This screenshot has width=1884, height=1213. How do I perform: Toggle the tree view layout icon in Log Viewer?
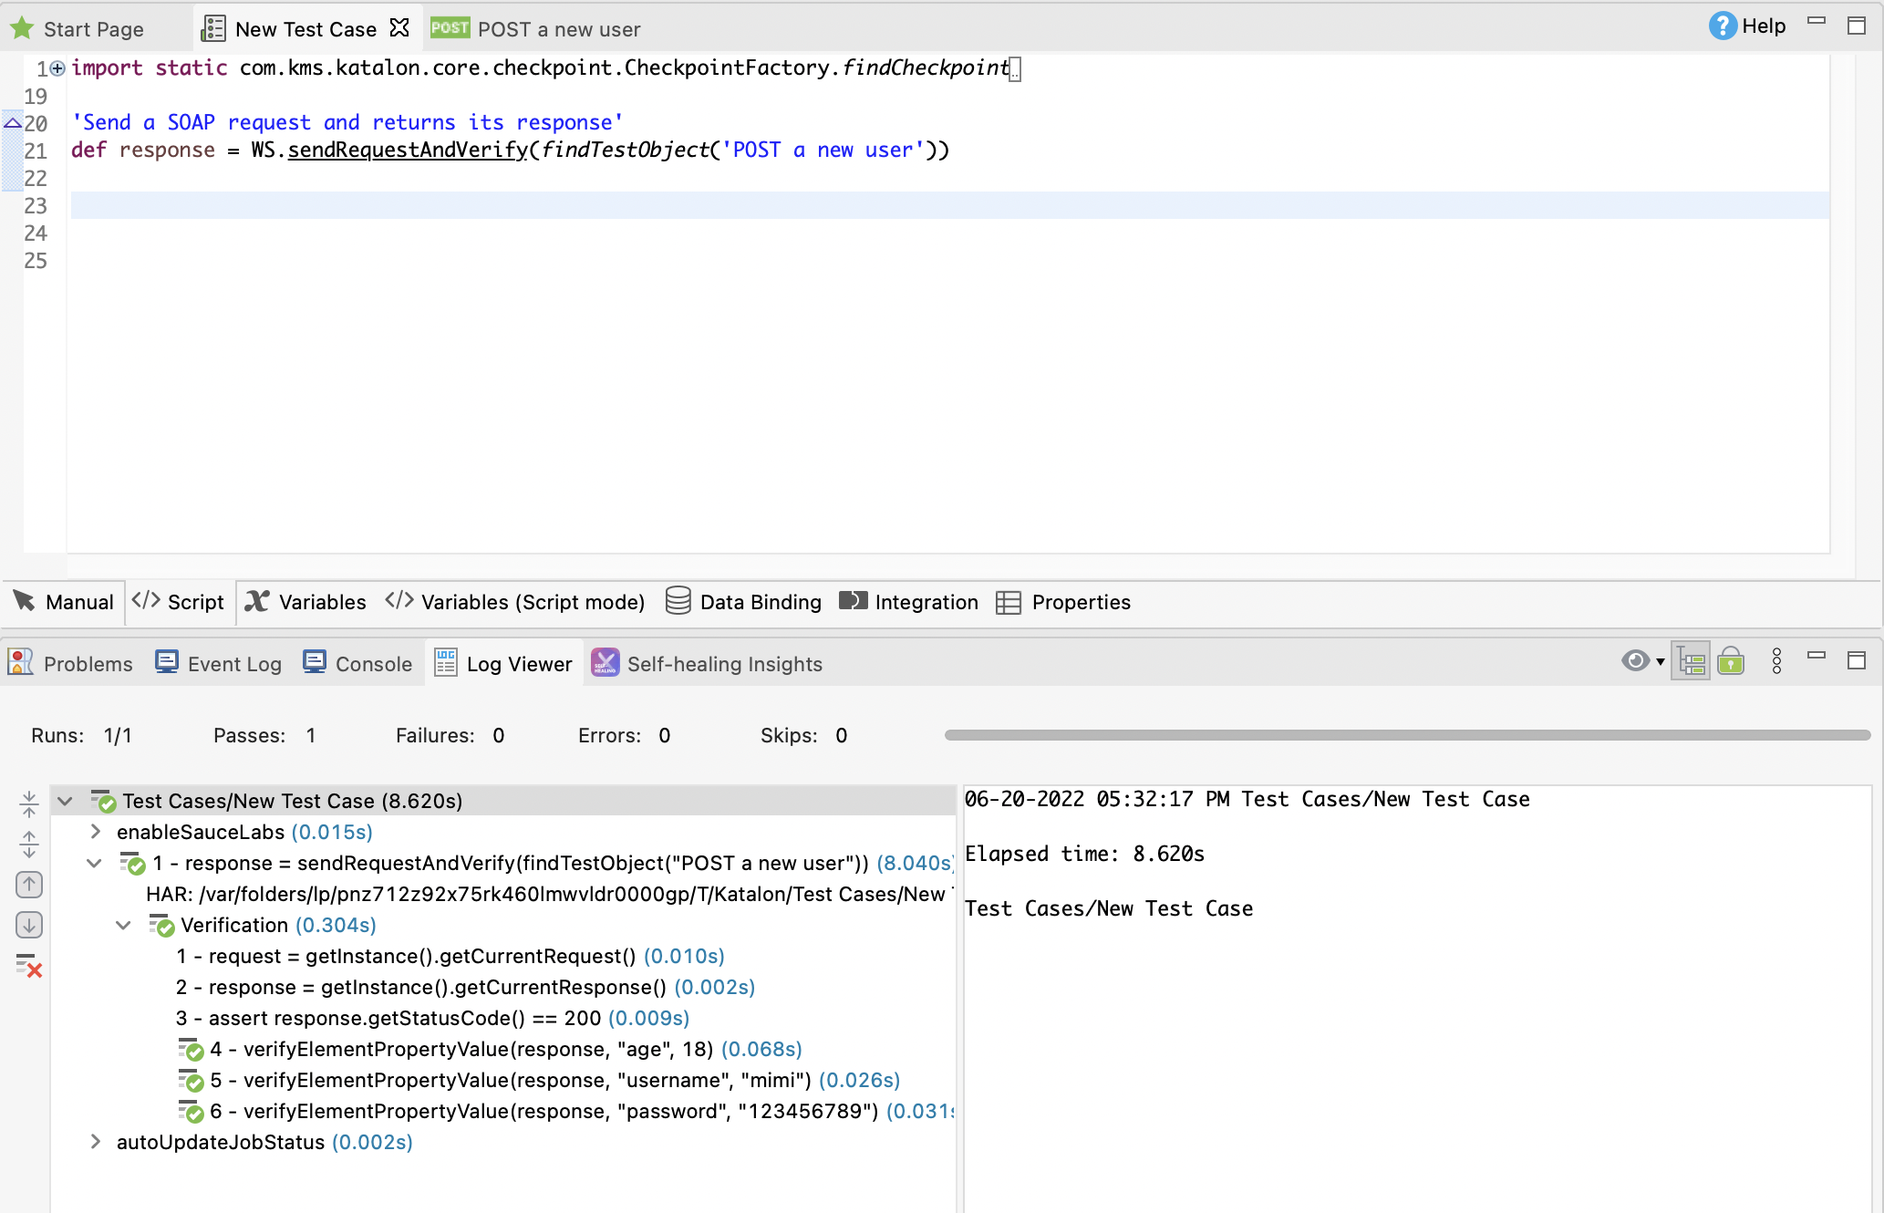coord(1692,661)
